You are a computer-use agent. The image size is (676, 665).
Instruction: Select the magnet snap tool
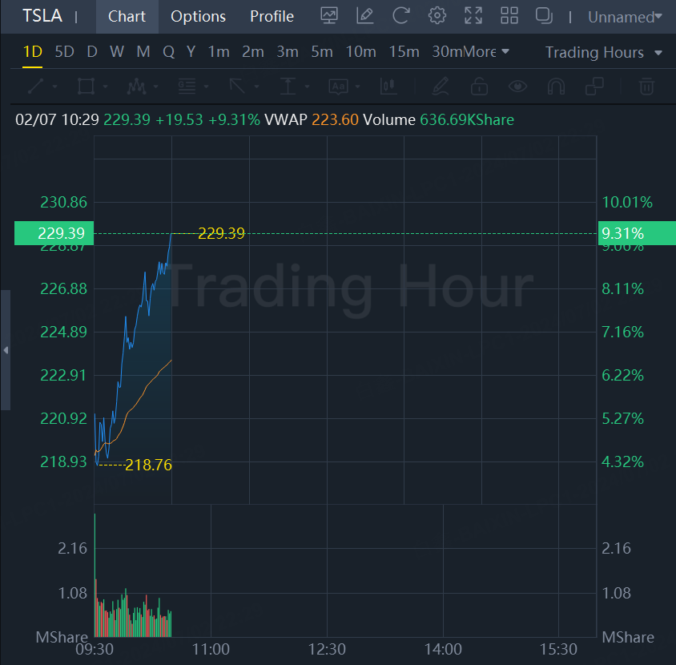(x=556, y=86)
